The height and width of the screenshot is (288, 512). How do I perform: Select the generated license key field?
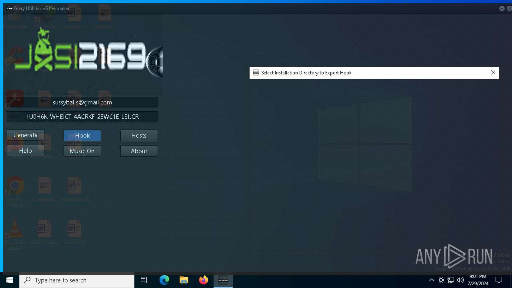click(x=82, y=117)
